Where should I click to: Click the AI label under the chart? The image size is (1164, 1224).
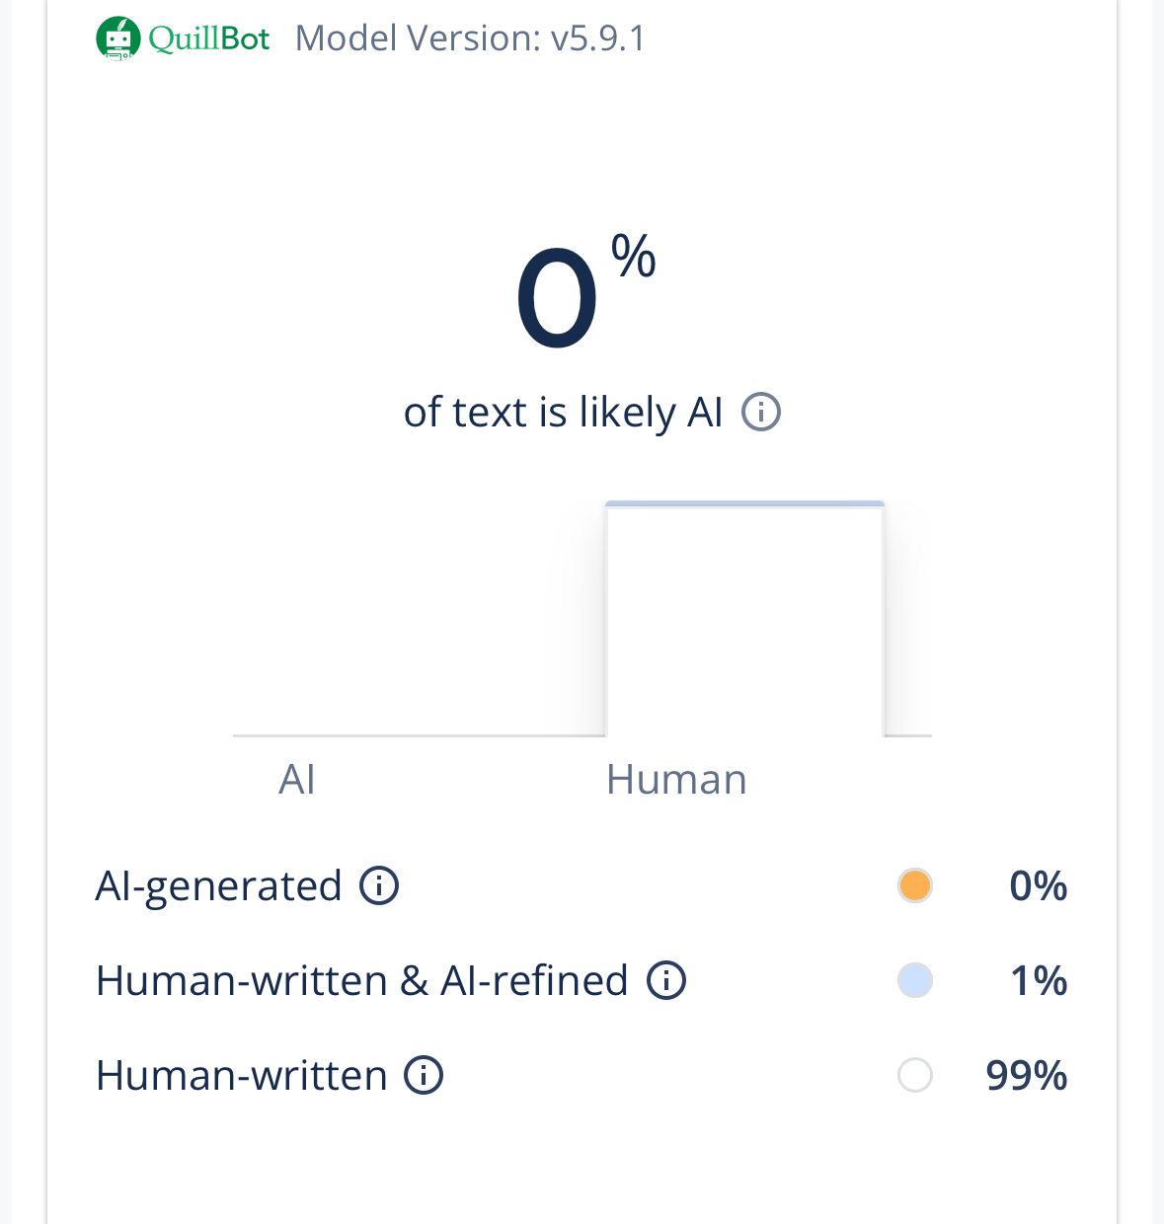[297, 780]
